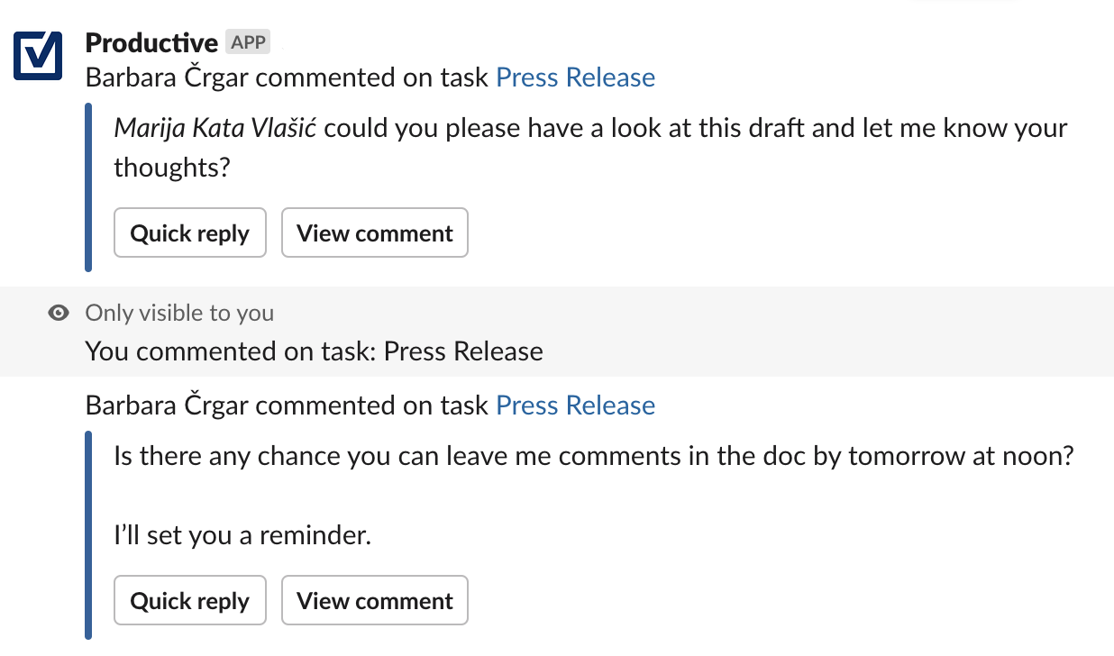Click the text about comments by tomorrow at noon

point(594,456)
